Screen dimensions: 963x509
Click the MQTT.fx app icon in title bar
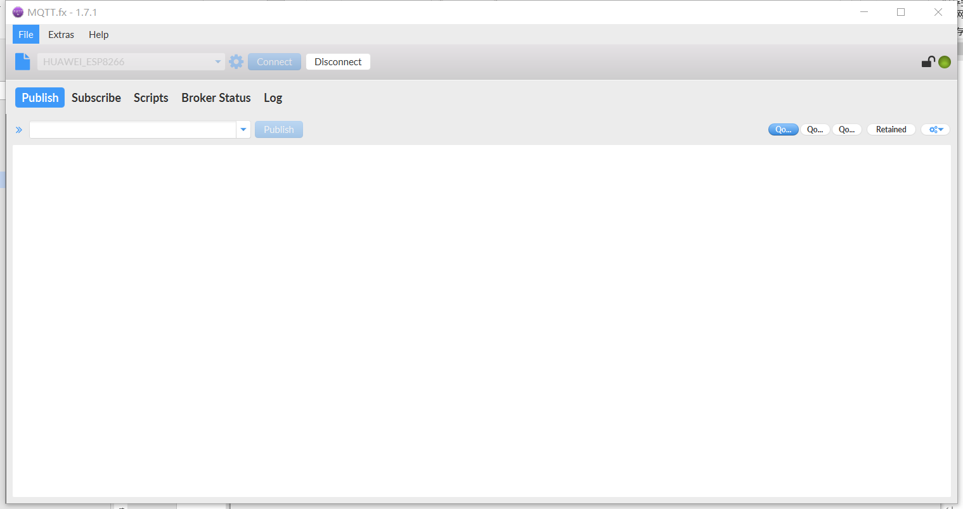click(x=18, y=12)
